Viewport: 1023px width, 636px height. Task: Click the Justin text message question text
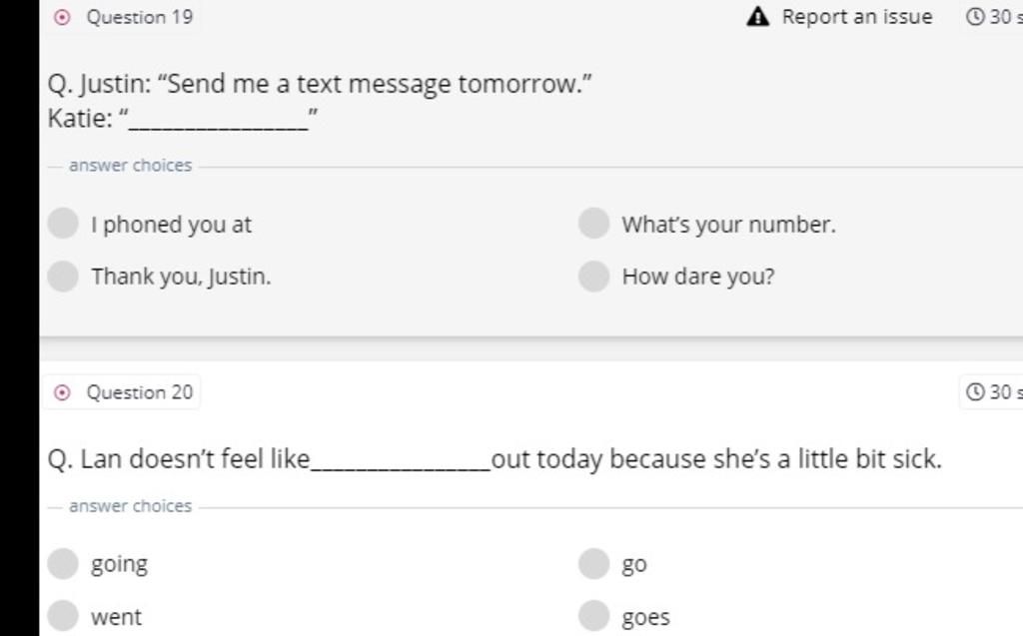click(x=320, y=85)
